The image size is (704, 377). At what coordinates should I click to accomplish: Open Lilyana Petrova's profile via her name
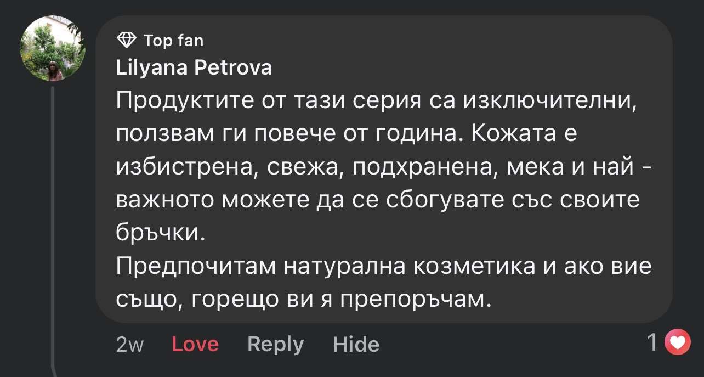(194, 67)
